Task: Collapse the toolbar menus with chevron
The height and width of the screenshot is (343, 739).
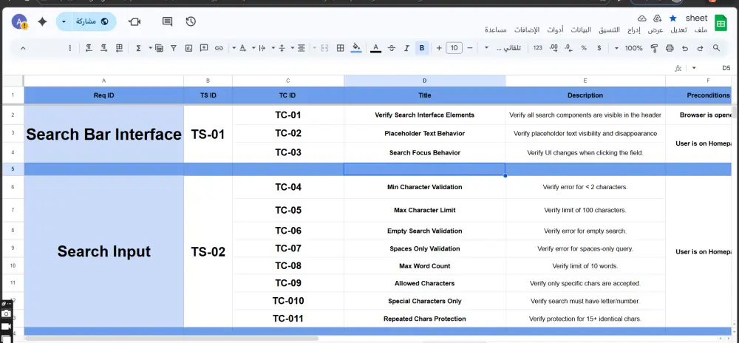Action: pyautogui.click(x=23, y=48)
